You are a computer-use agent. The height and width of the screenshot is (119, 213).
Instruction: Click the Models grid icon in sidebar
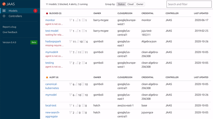tap(4, 11)
